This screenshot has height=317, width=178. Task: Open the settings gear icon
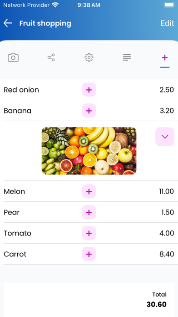(x=89, y=57)
